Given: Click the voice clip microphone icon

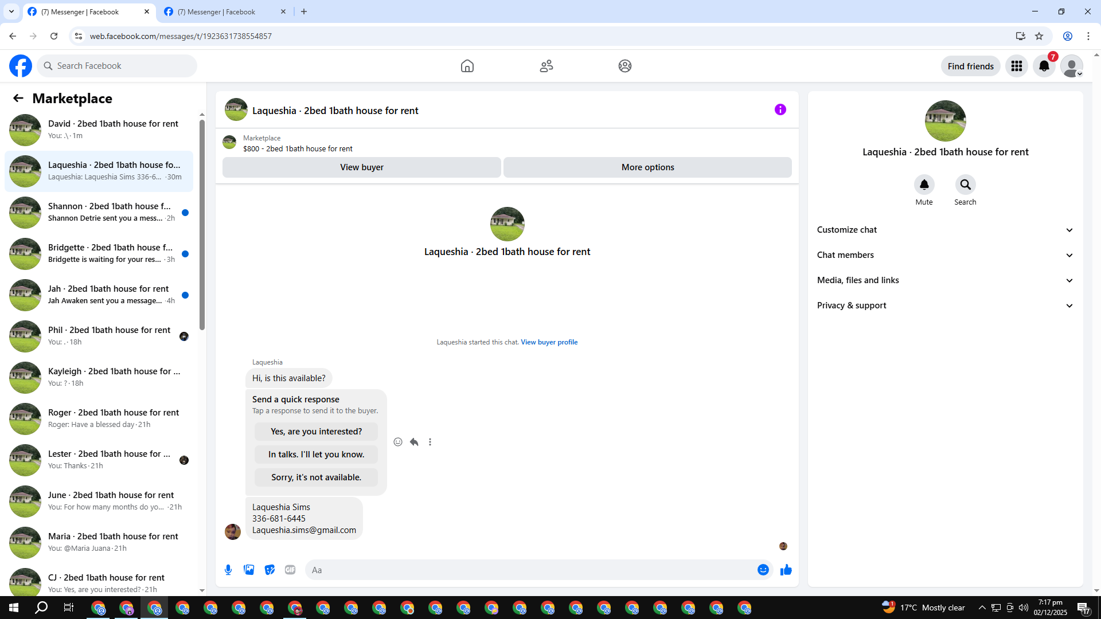Looking at the screenshot, I should 228,570.
